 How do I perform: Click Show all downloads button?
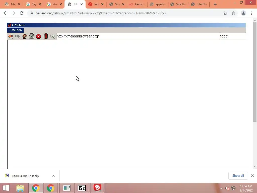pos(238,176)
